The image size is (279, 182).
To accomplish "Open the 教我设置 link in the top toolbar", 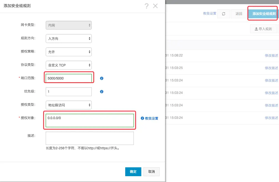I will 210,14.
